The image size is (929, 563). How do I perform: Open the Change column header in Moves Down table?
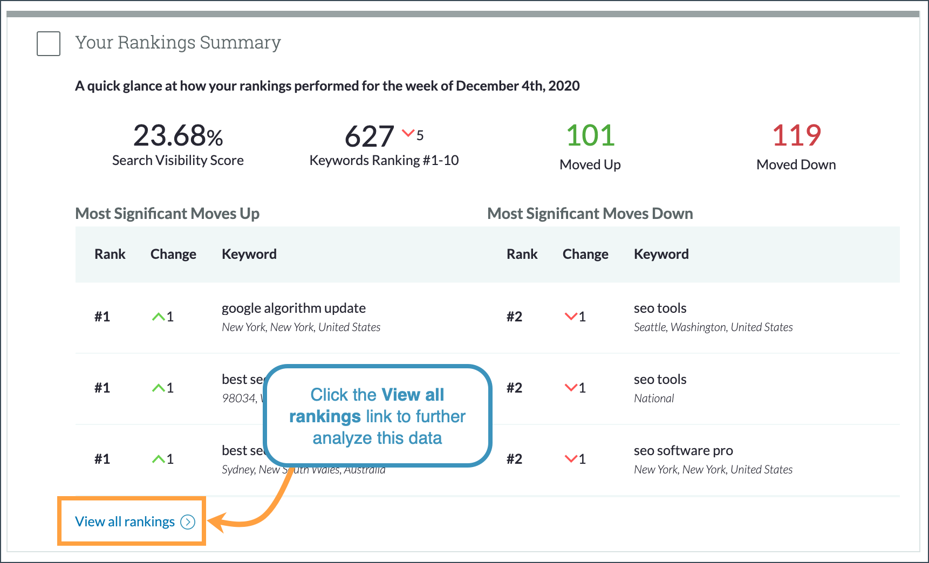tap(585, 253)
